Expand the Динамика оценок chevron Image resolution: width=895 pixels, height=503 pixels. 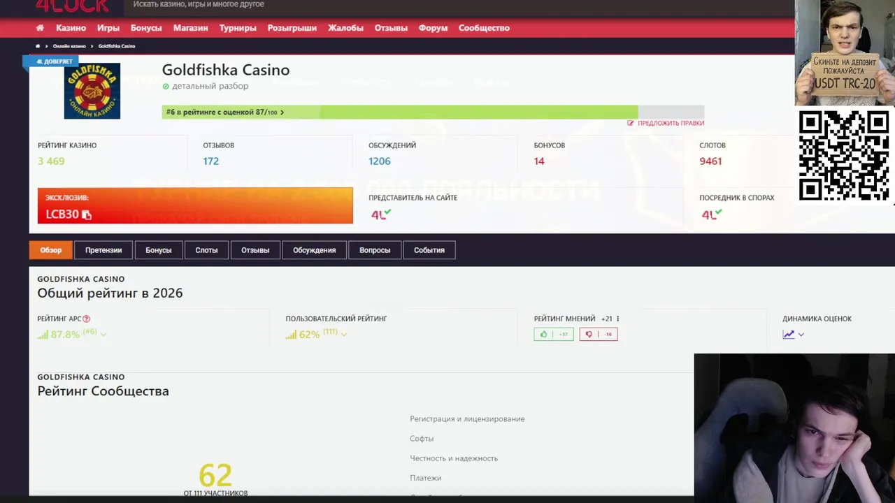point(801,335)
